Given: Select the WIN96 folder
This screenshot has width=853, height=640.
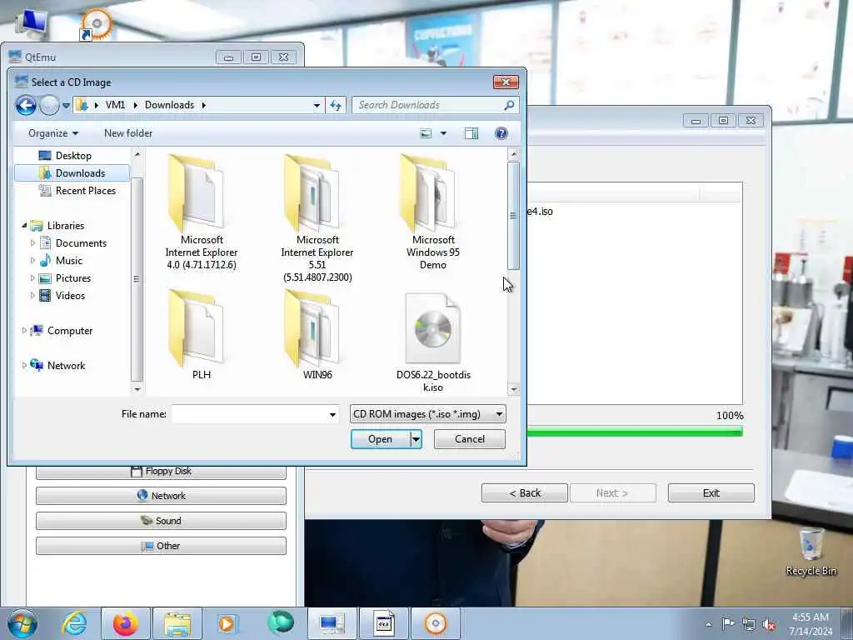Looking at the screenshot, I should [317, 335].
